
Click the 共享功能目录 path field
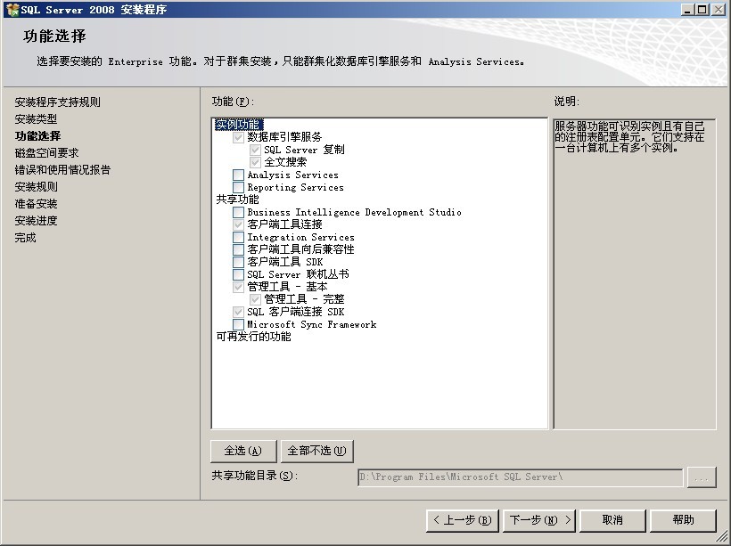point(521,477)
